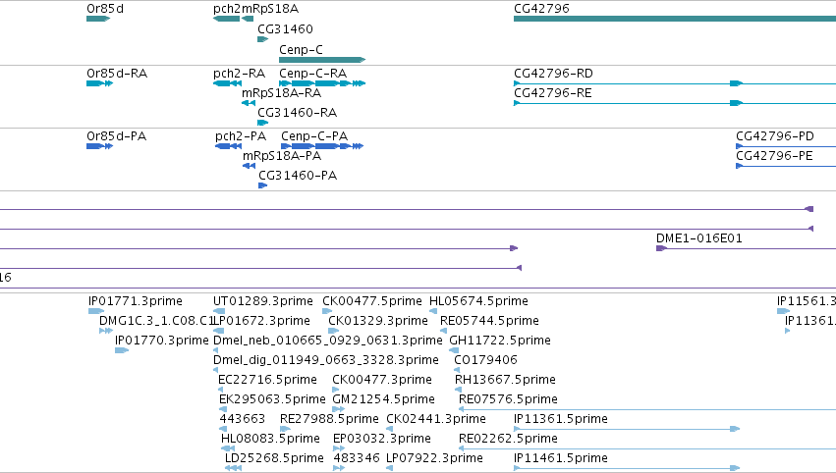Select the IP11361.5prime EST
Viewport: 836px width, 473px height.
(627, 429)
